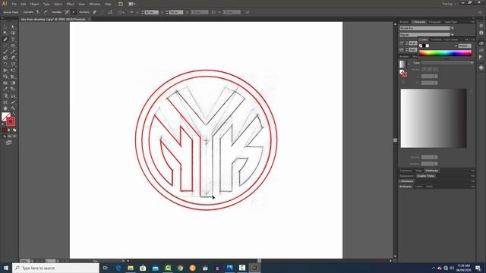Click the color spectrum bar
Viewport: 486px width, 273px height.
point(445,53)
